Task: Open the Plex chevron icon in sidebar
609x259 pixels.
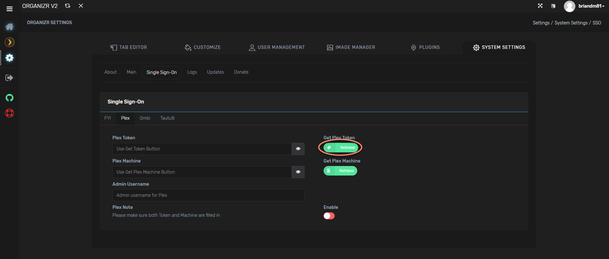Action: [10, 42]
